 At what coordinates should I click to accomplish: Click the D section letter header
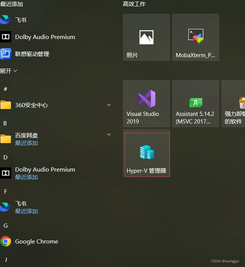5,157
